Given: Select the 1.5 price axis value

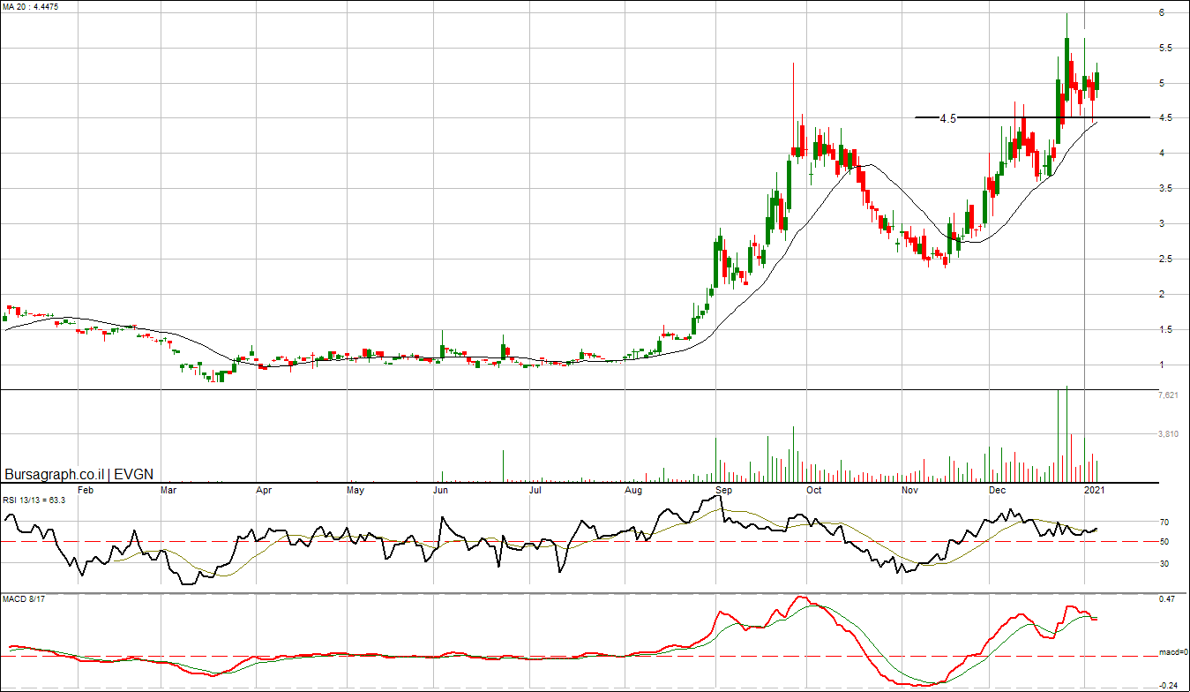Looking at the screenshot, I should pyautogui.click(x=1165, y=330).
